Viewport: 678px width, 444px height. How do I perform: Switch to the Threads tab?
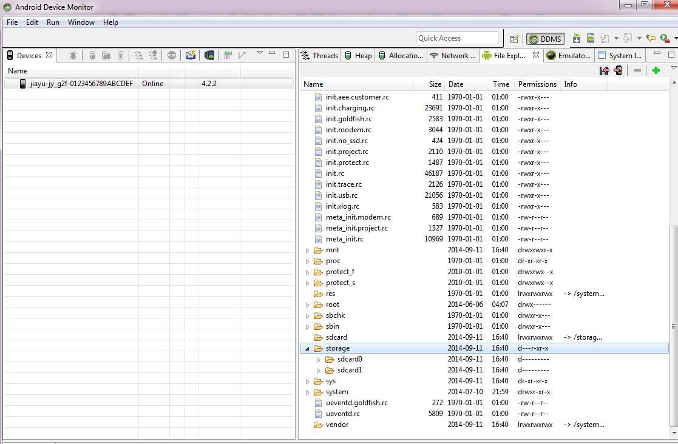pyautogui.click(x=320, y=55)
